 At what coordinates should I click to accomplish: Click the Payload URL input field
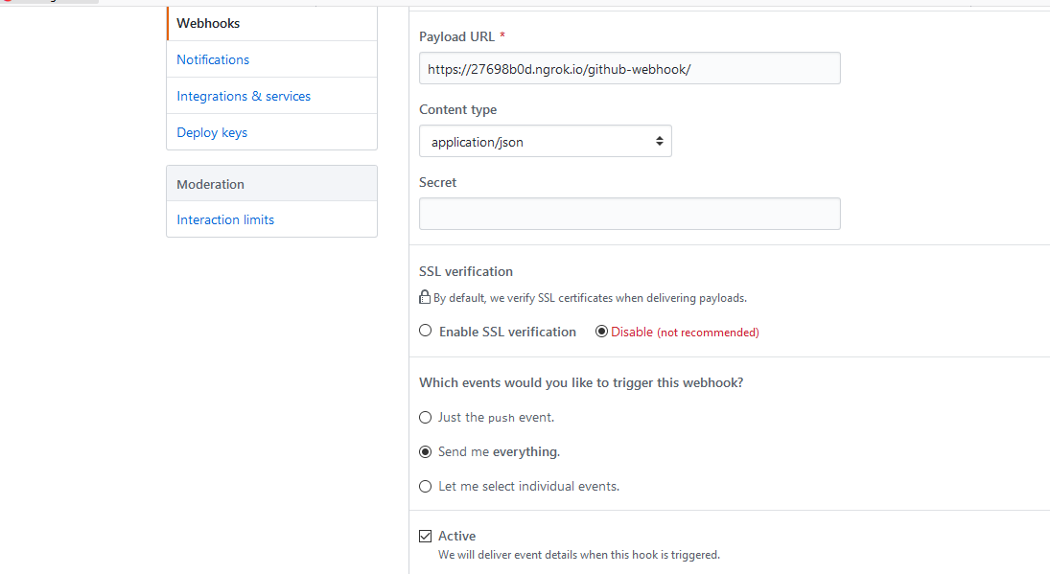coord(629,69)
